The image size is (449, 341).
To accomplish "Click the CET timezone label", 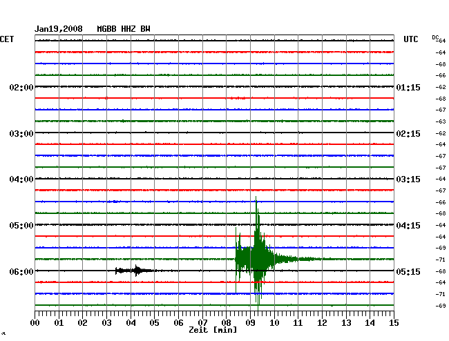I will click(x=7, y=39).
